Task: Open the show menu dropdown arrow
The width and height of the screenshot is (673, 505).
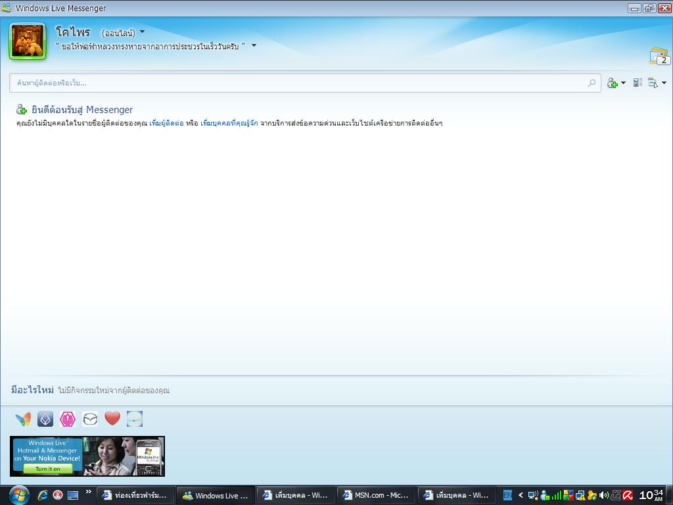Action: [664, 84]
